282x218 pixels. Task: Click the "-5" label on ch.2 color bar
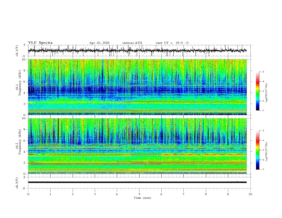click(262, 150)
